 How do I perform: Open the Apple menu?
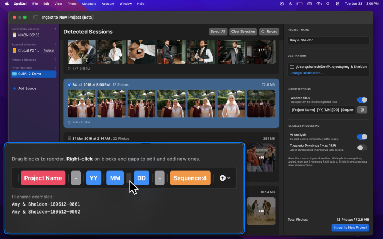coord(7,4)
